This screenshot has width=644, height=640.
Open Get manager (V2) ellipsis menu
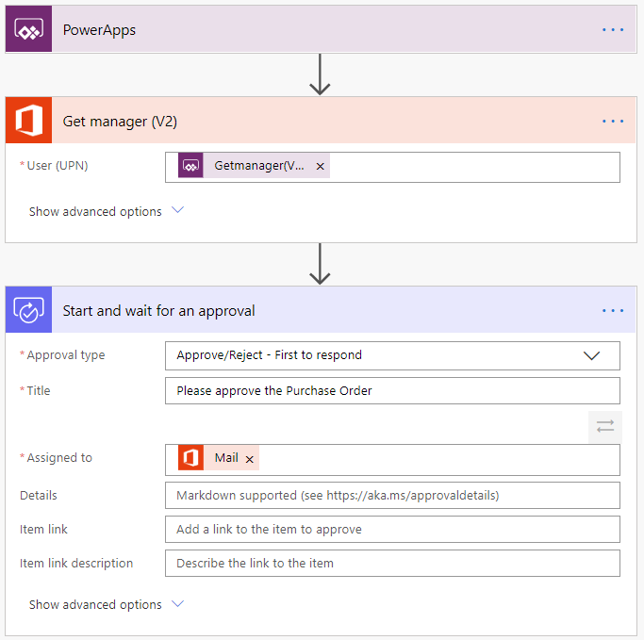[x=613, y=121]
